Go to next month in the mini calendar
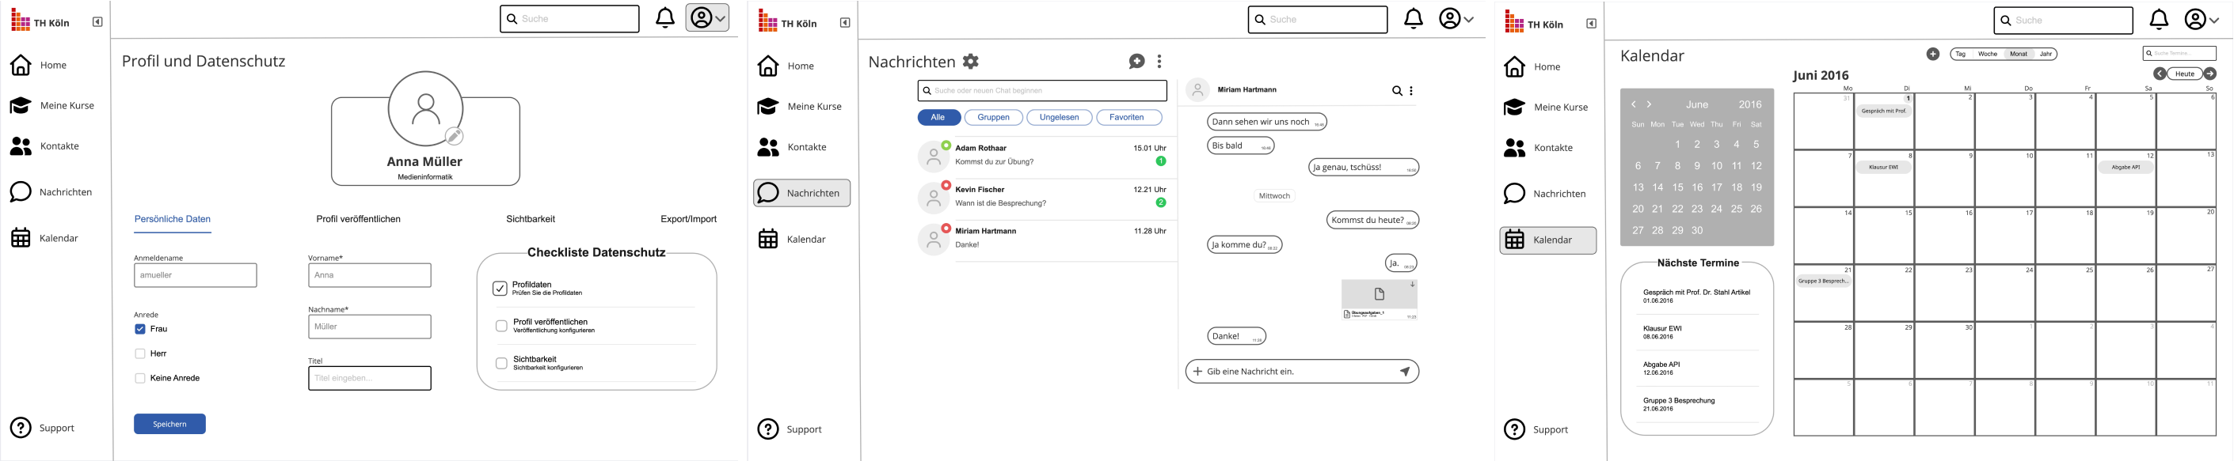 coord(1649,105)
